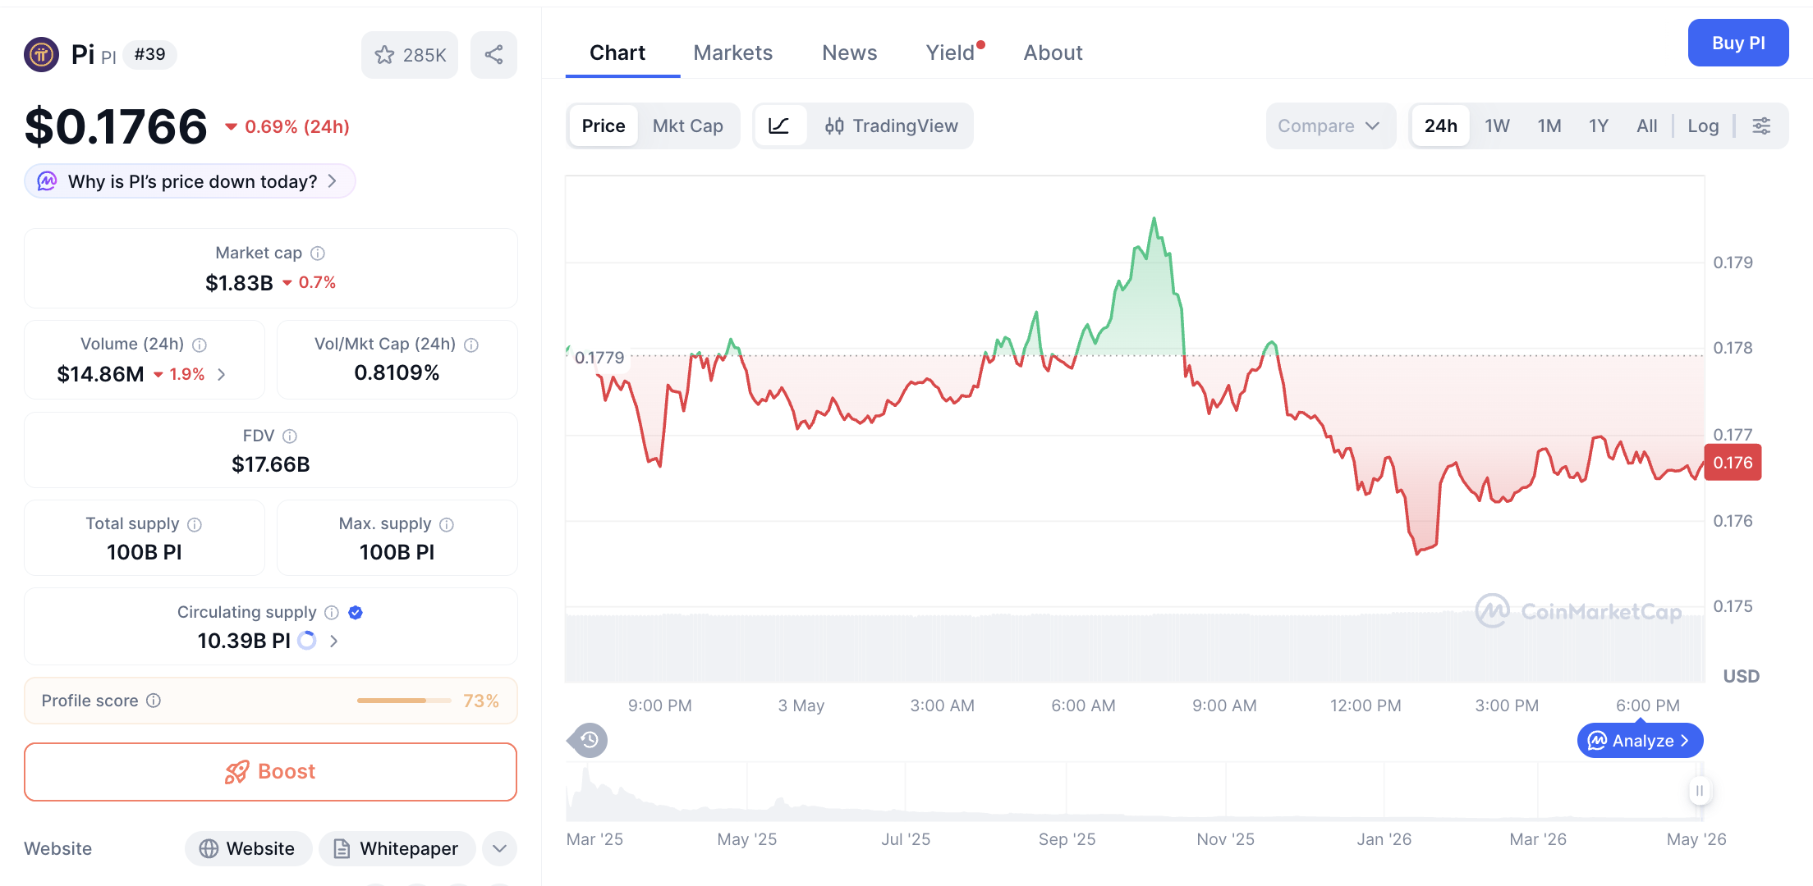Viewport: 1813px width, 886px height.
Task: Click the Boost button
Action: tap(271, 772)
